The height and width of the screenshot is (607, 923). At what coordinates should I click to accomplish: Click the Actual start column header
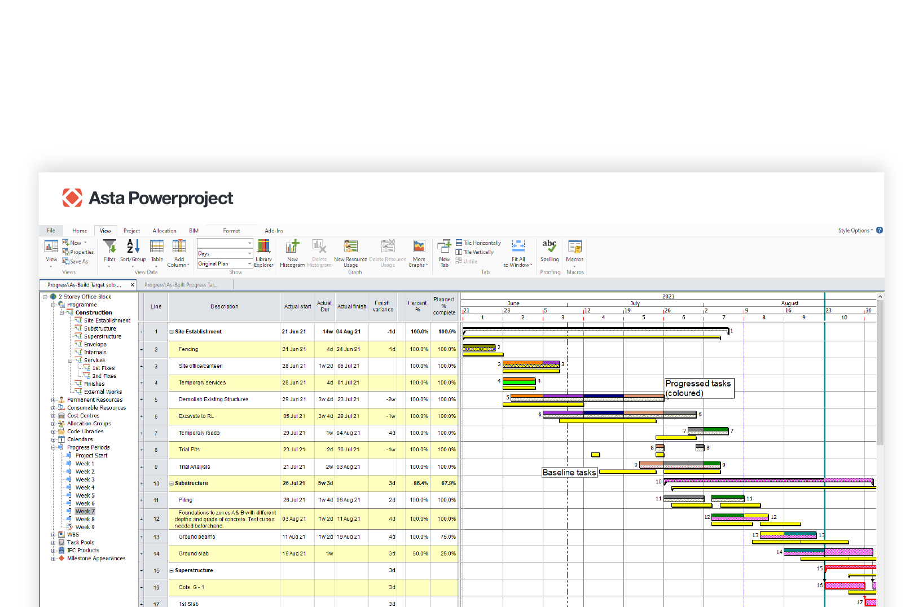click(297, 307)
